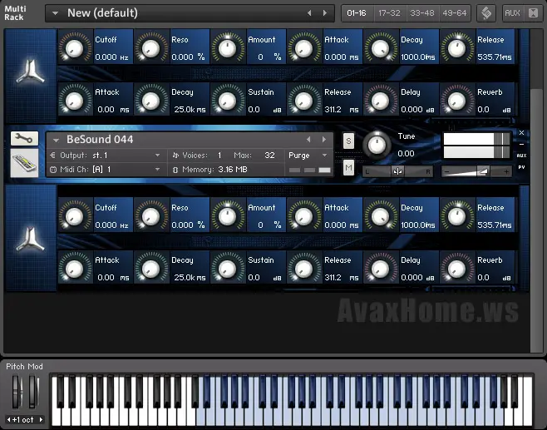Click Delay knob in lower instrument panel
The image size is (547, 430).
pyautogui.click(x=380, y=269)
